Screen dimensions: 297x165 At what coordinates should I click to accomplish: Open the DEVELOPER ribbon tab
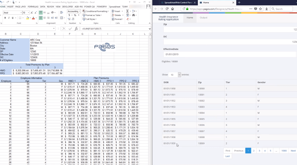[67, 7]
